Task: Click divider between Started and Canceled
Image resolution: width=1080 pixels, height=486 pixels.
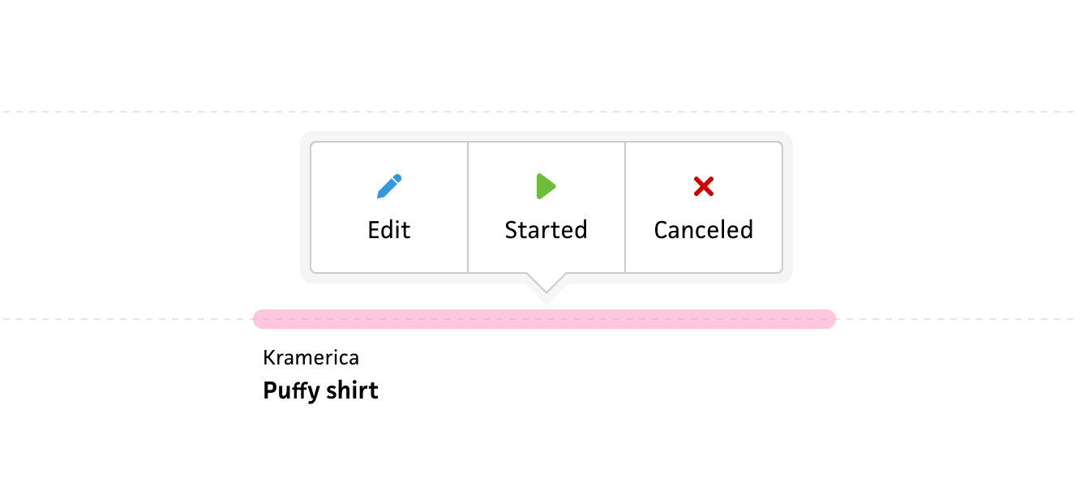Action: click(x=625, y=207)
